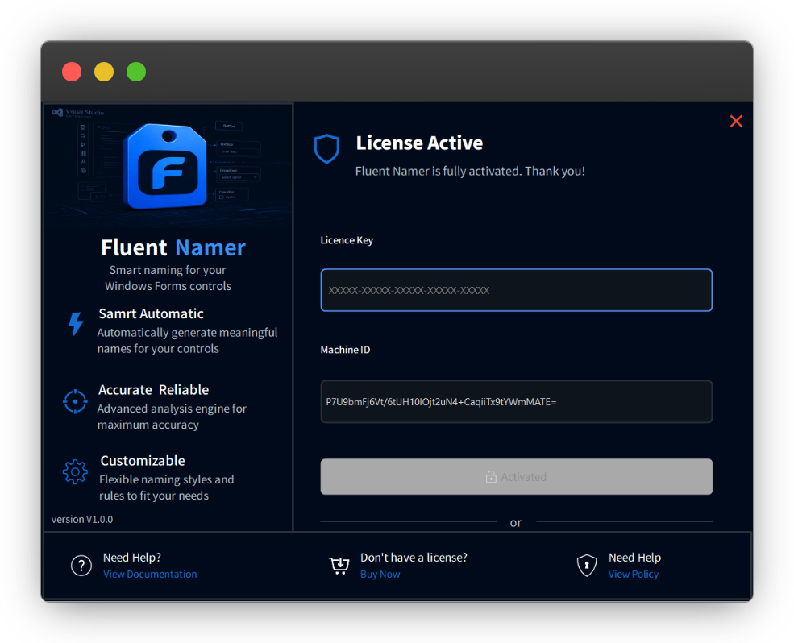This screenshot has height=643, width=794.
Task: Click the shopping cart icon
Action: pyautogui.click(x=339, y=565)
